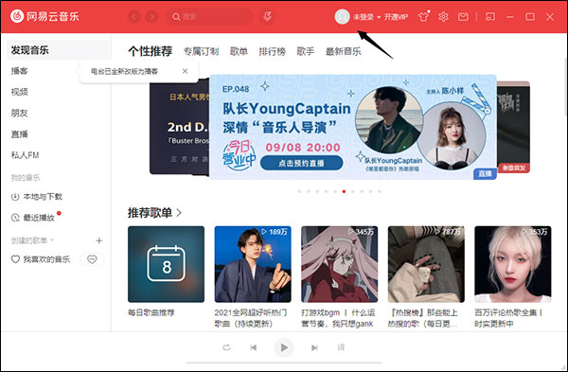Open the 未登录 account dropdown
The width and height of the screenshot is (568, 372).
coord(366,17)
